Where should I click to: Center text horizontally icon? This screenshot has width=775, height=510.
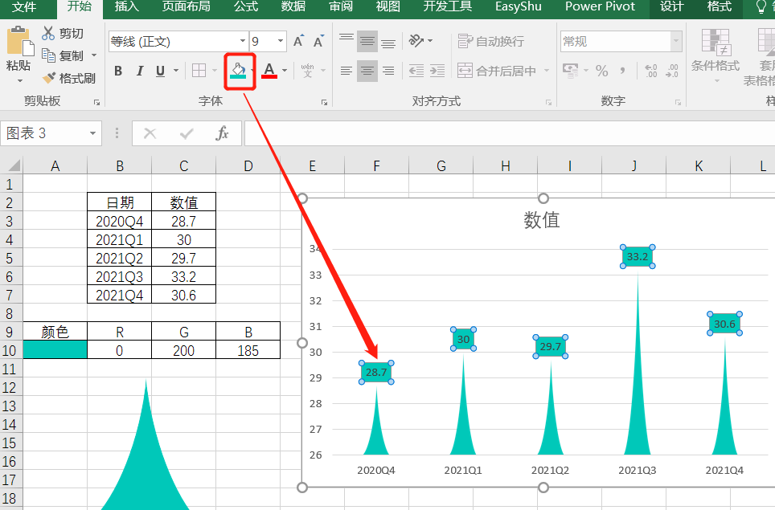pos(367,71)
